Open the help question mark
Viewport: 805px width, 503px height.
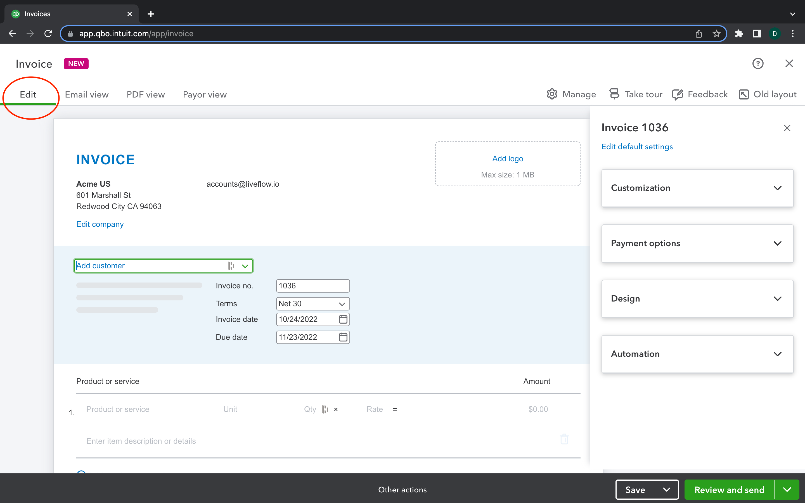(758, 63)
